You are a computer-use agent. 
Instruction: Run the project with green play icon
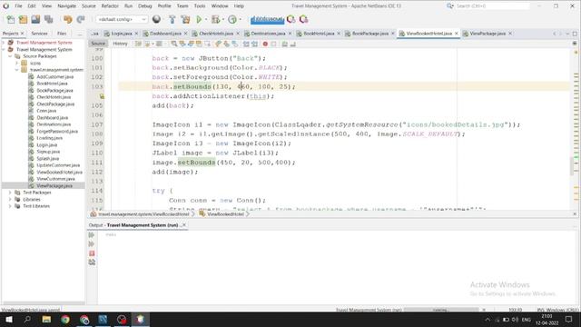pos(199,19)
